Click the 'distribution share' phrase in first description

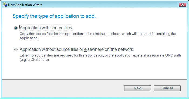(107, 34)
